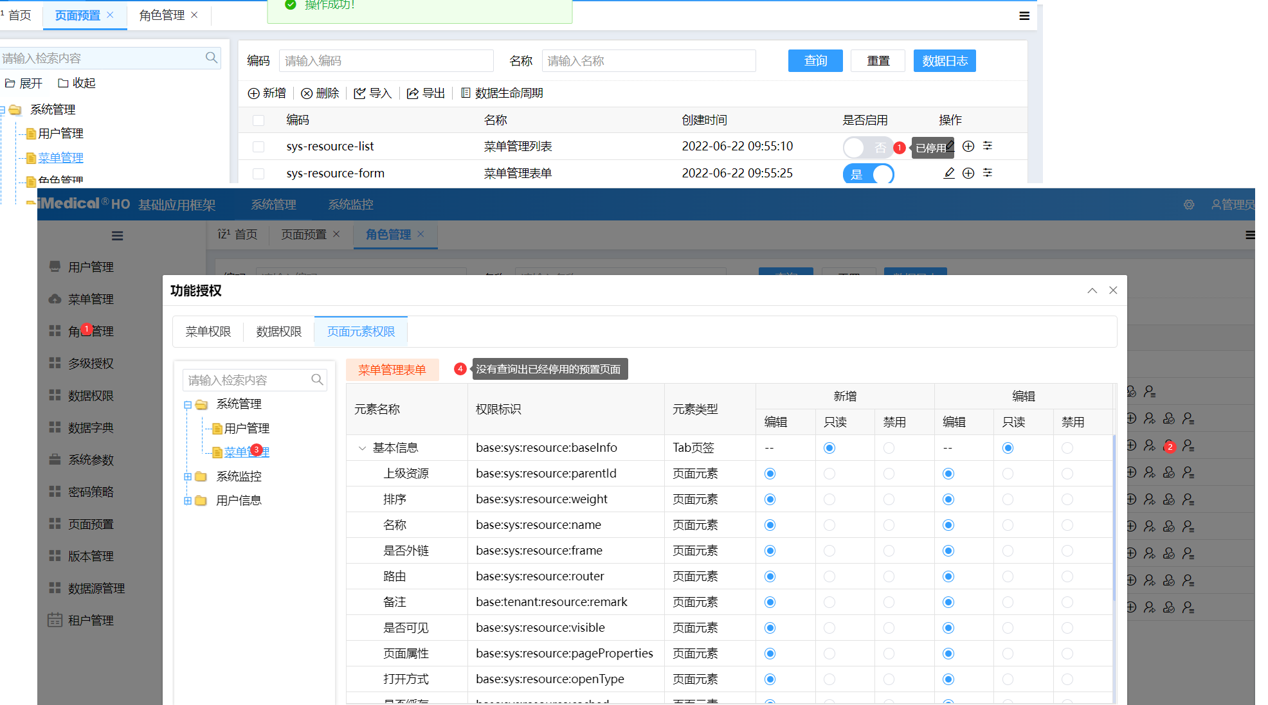
Task: Check the checkbox for sys-resource-list row
Action: (258, 147)
